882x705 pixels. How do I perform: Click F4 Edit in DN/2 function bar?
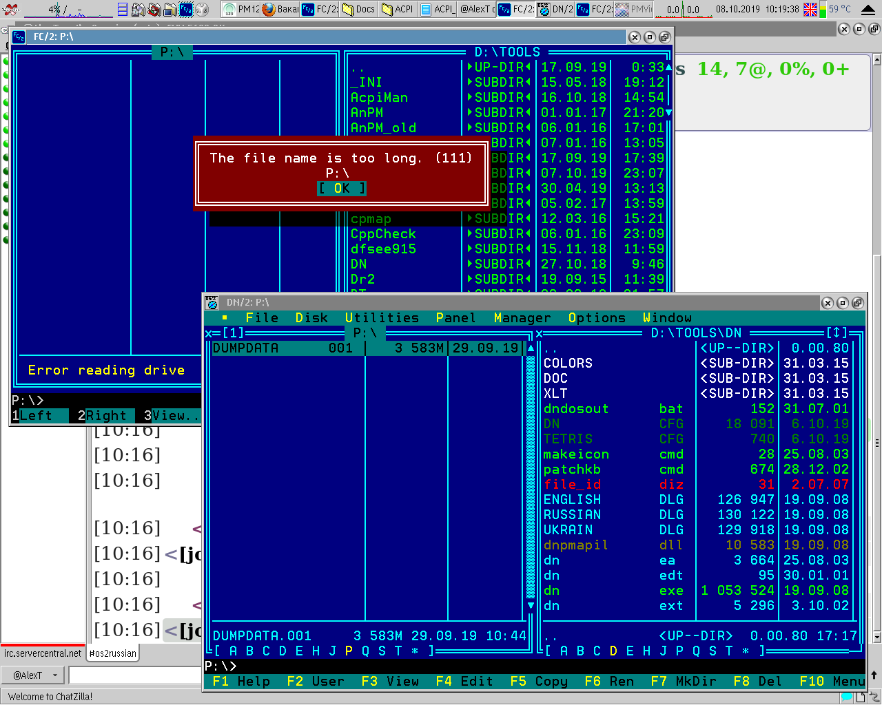tap(464, 681)
